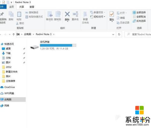Screen dimensions: 151x128
Task: Click the Delete (删除) X icon
Action: point(67,14)
